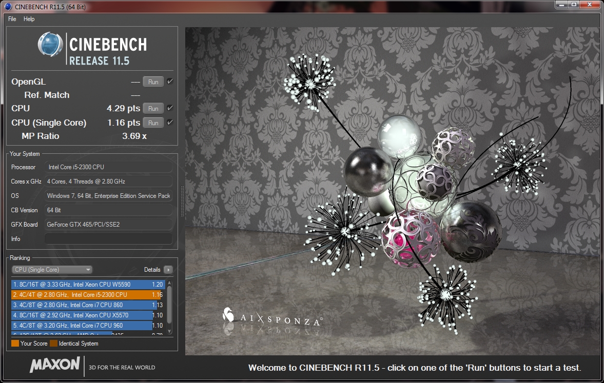
Task: Click the CPU score value 4.29 pts
Action: 123,109
